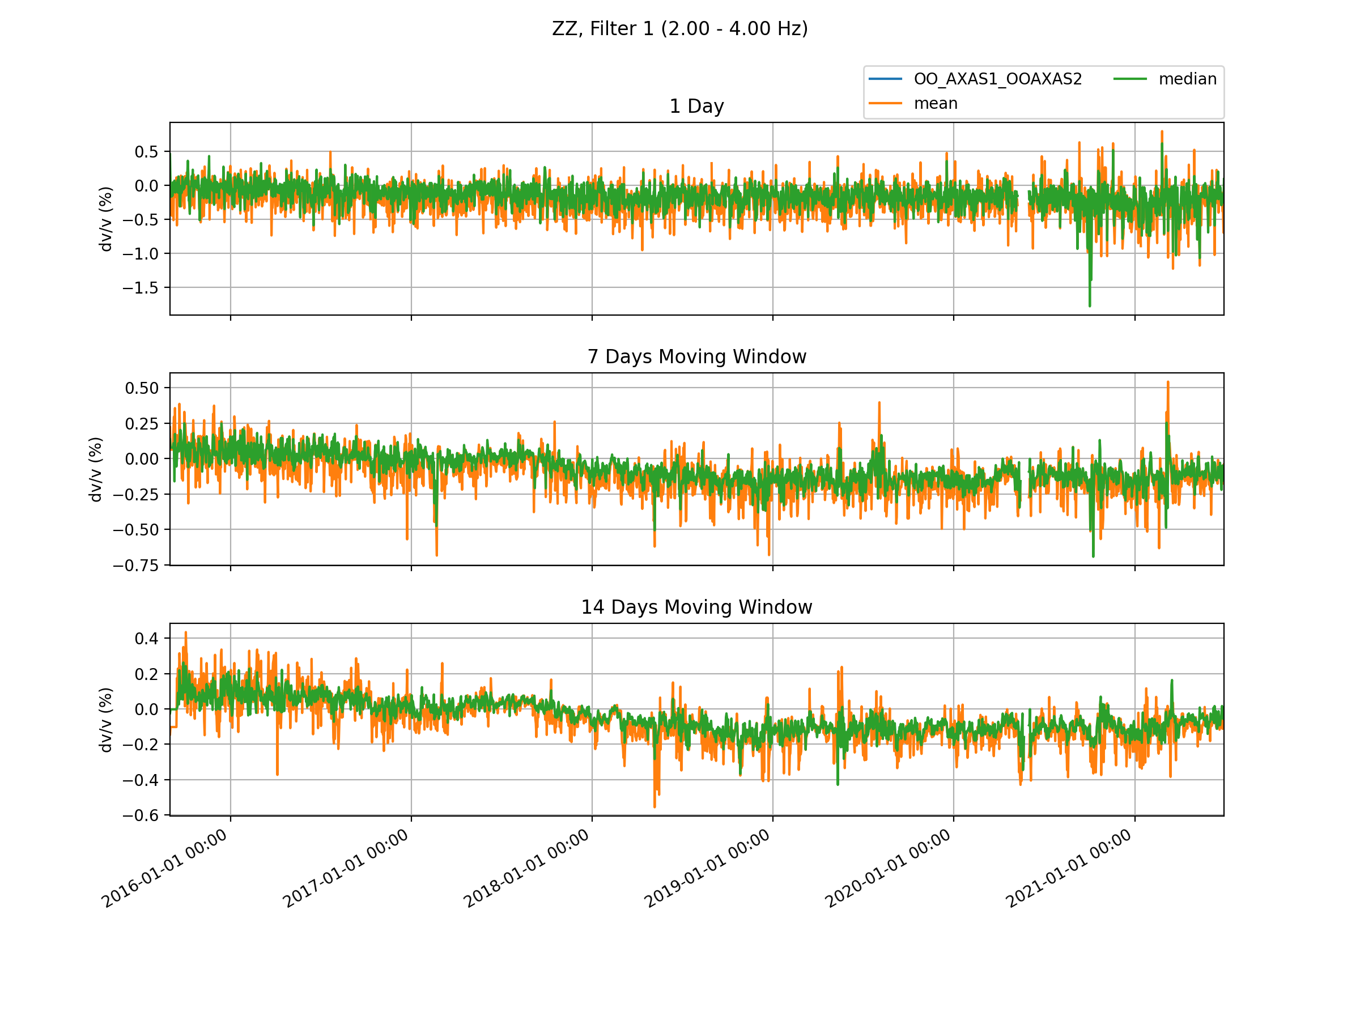Click the dv/v (%) label of middle plot
Viewport: 1360px width, 1020px height.
[x=95, y=469]
